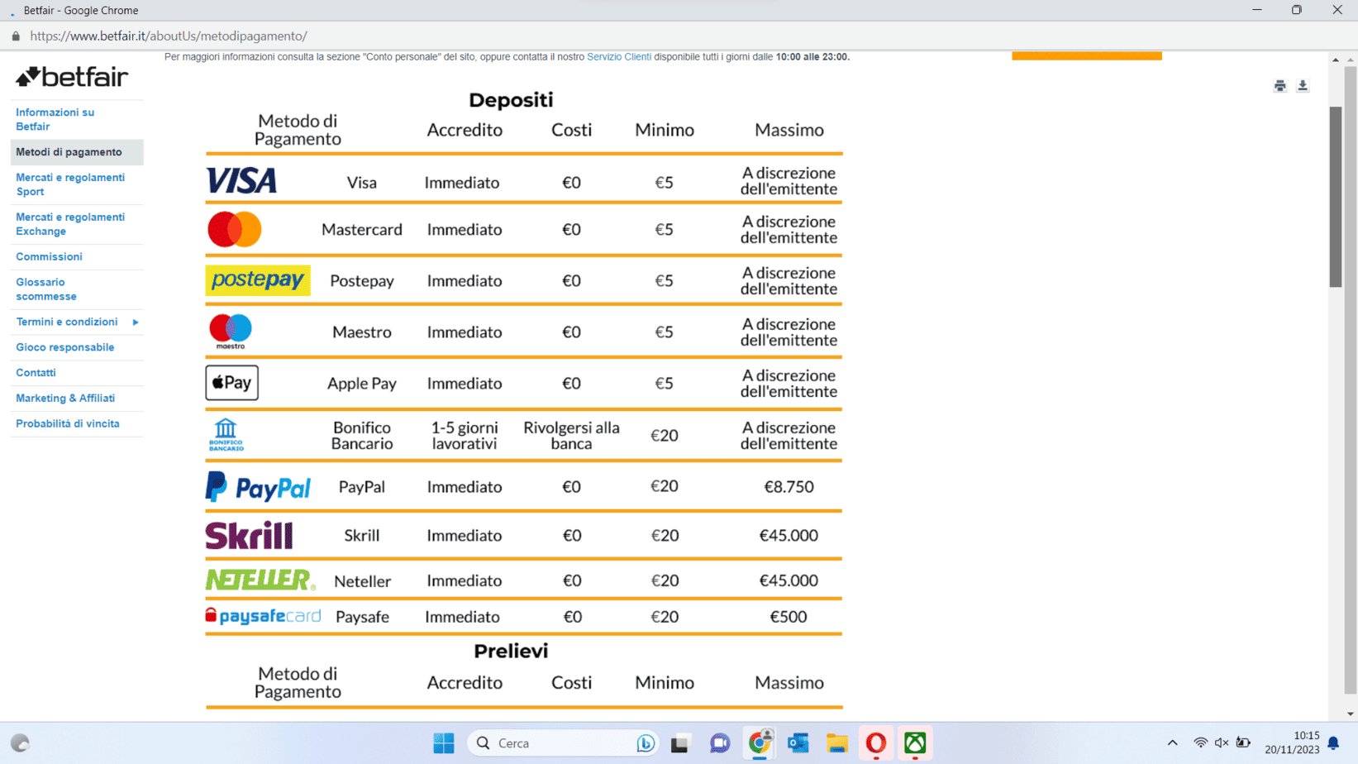Click the print icon
Image resolution: width=1358 pixels, height=764 pixels.
click(1280, 86)
